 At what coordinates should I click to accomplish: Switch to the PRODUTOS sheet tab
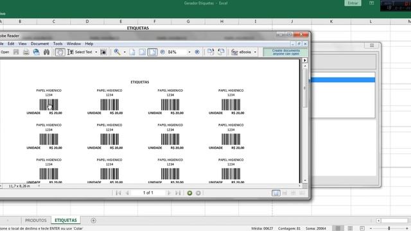point(36,221)
